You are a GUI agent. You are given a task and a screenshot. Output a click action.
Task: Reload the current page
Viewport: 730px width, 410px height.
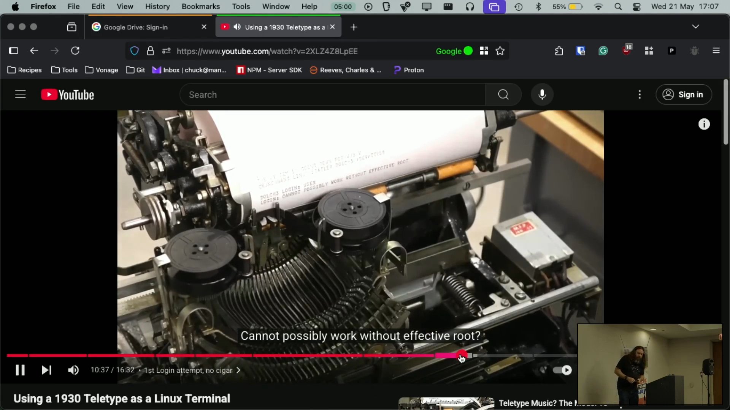(75, 51)
